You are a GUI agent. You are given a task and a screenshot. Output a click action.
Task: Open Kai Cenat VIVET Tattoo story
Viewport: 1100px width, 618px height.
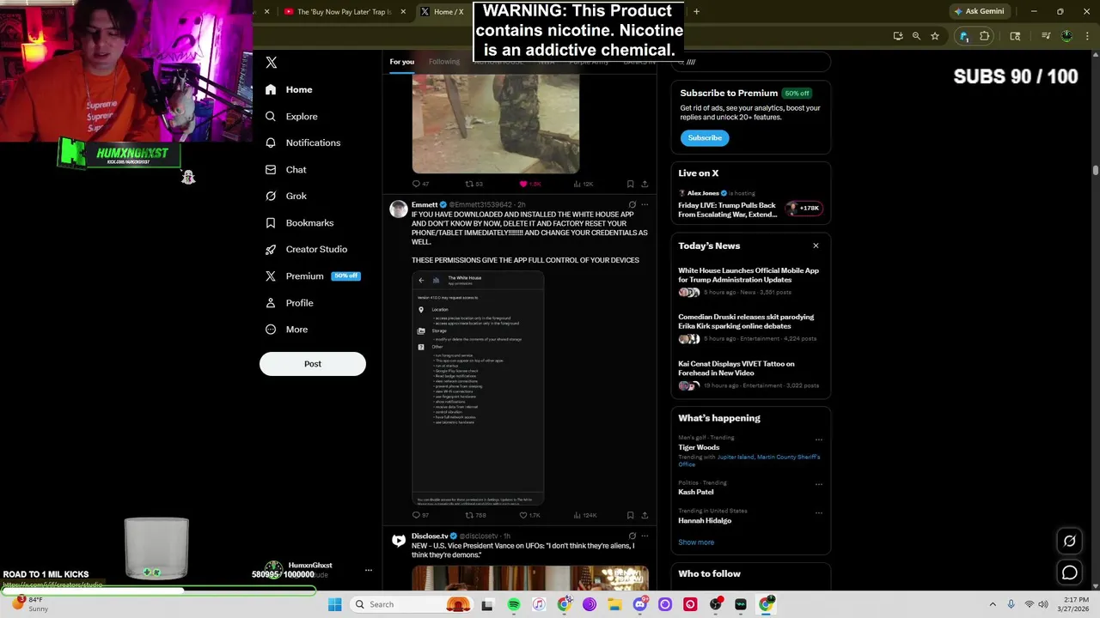750,374
